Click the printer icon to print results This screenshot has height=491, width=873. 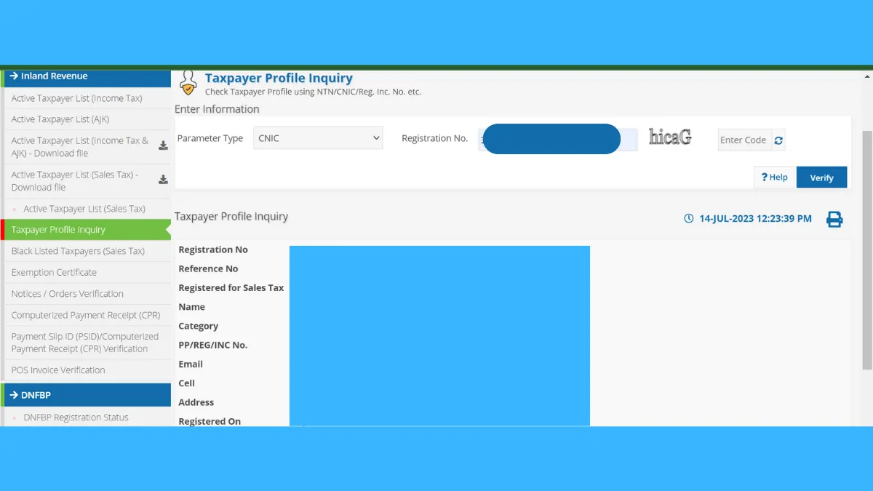pyautogui.click(x=834, y=219)
